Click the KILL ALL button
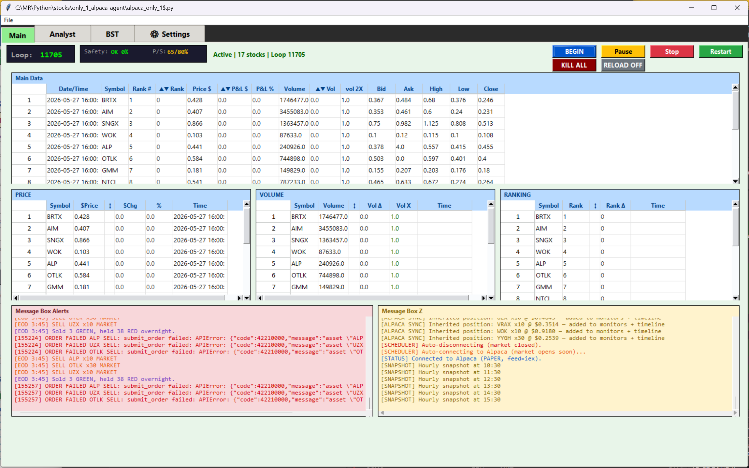 (574, 65)
